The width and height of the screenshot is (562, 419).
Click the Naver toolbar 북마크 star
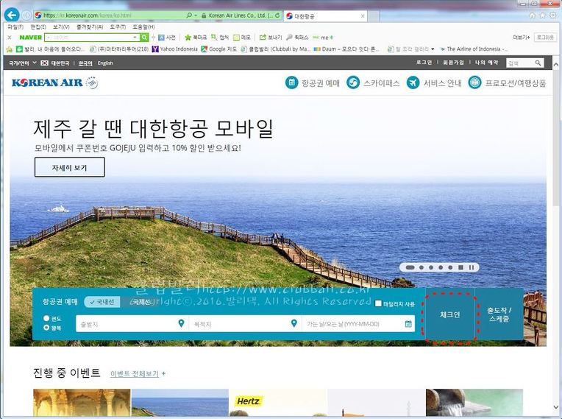196,38
